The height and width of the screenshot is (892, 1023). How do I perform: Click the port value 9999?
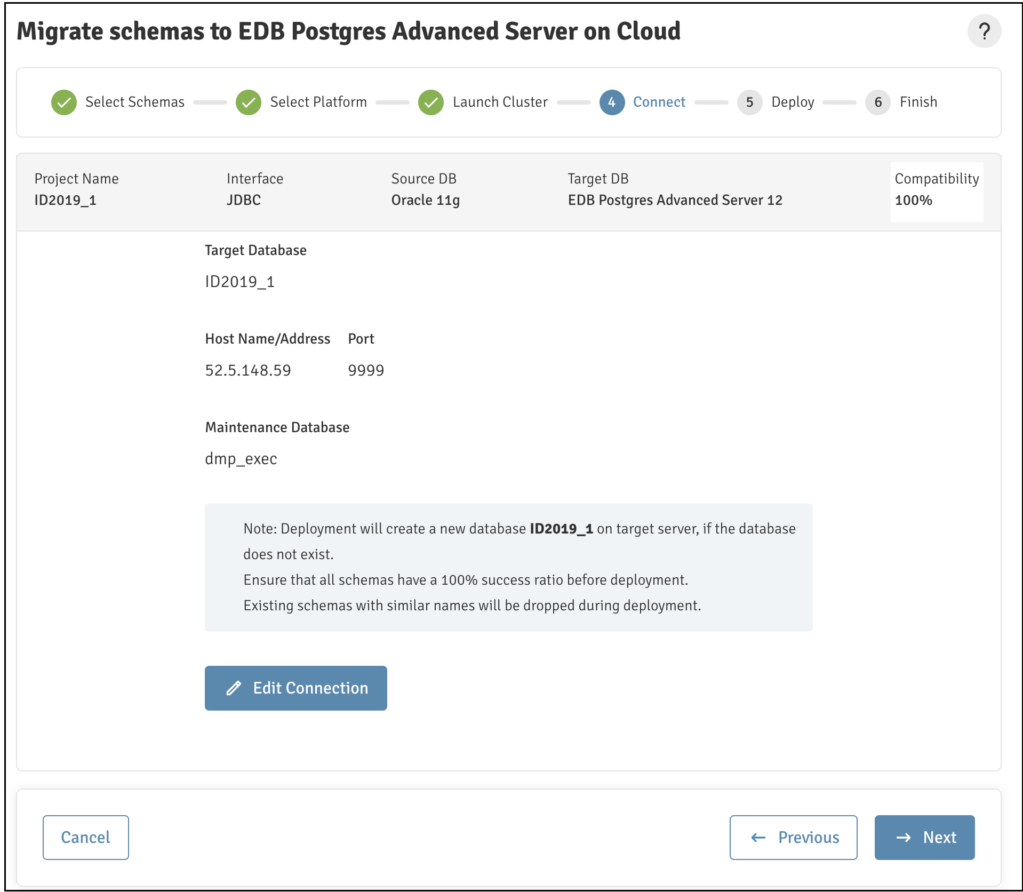(x=366, y=370)
